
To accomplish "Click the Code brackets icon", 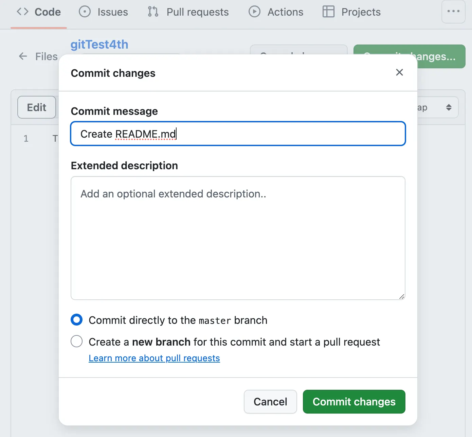I will (x=22, y=12).
